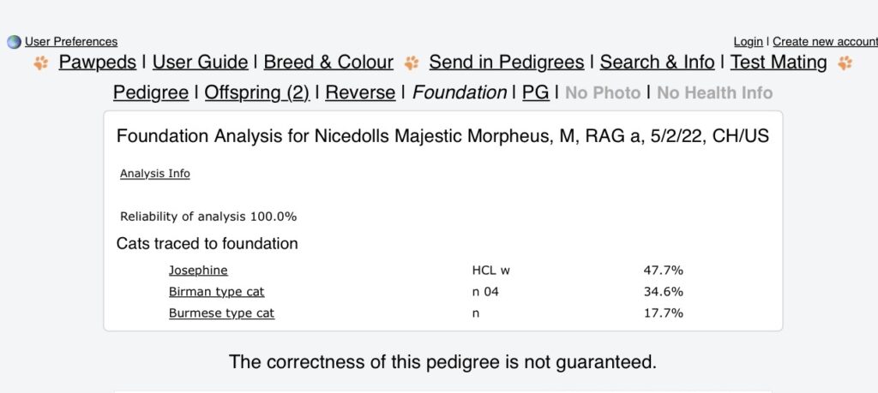The image size is (878, 393).
Task: Open the PG tab
Action: tap(536, 92)
